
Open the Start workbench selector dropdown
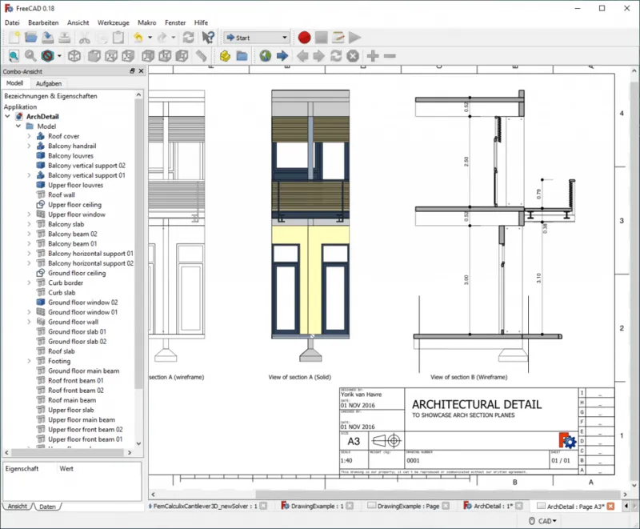click(x=285, y=37)
